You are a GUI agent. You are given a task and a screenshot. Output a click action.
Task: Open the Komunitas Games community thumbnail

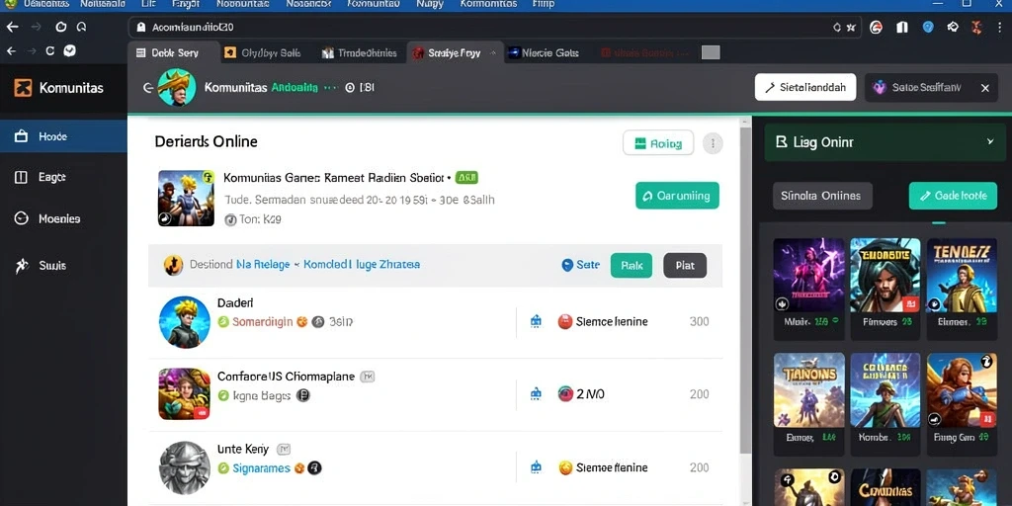click(186, 198)
